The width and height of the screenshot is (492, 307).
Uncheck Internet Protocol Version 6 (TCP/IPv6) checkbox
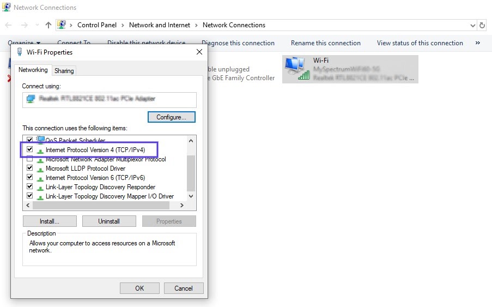(29, 178)
